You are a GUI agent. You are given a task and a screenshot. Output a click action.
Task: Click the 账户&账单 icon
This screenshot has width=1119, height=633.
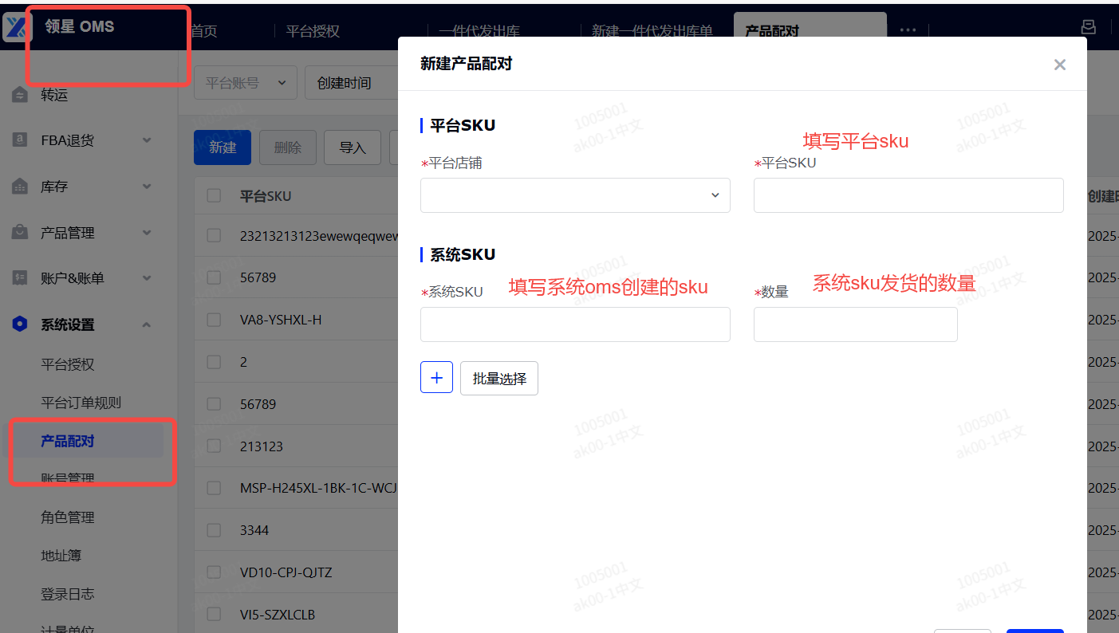coord(20,278)
